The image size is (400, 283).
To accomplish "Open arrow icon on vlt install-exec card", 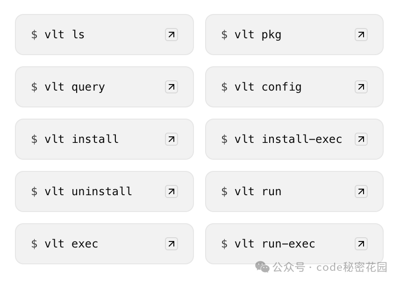I will tap(361, 139).
